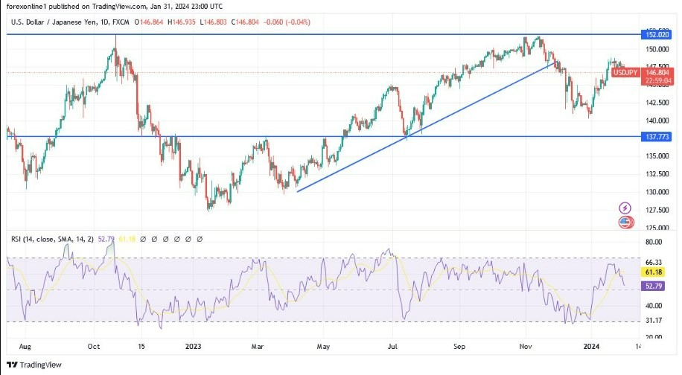
Task: Click the TradingView logo at bottom
Action: tap(34, 365)
